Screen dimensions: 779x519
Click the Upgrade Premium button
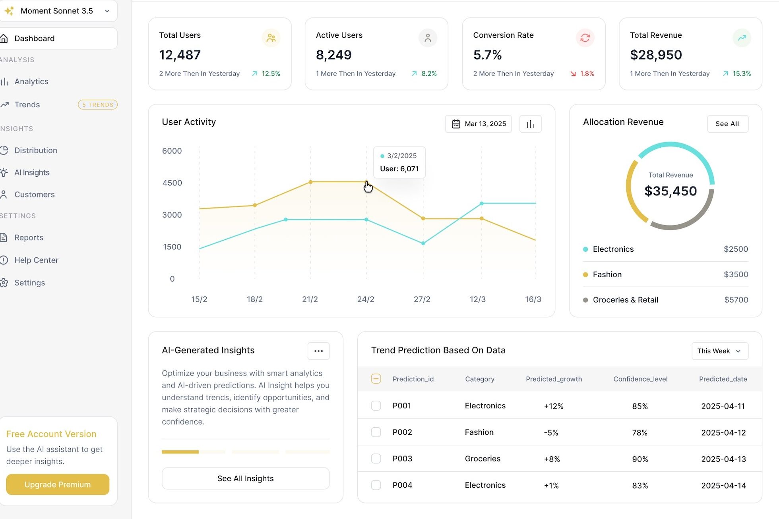58,484
